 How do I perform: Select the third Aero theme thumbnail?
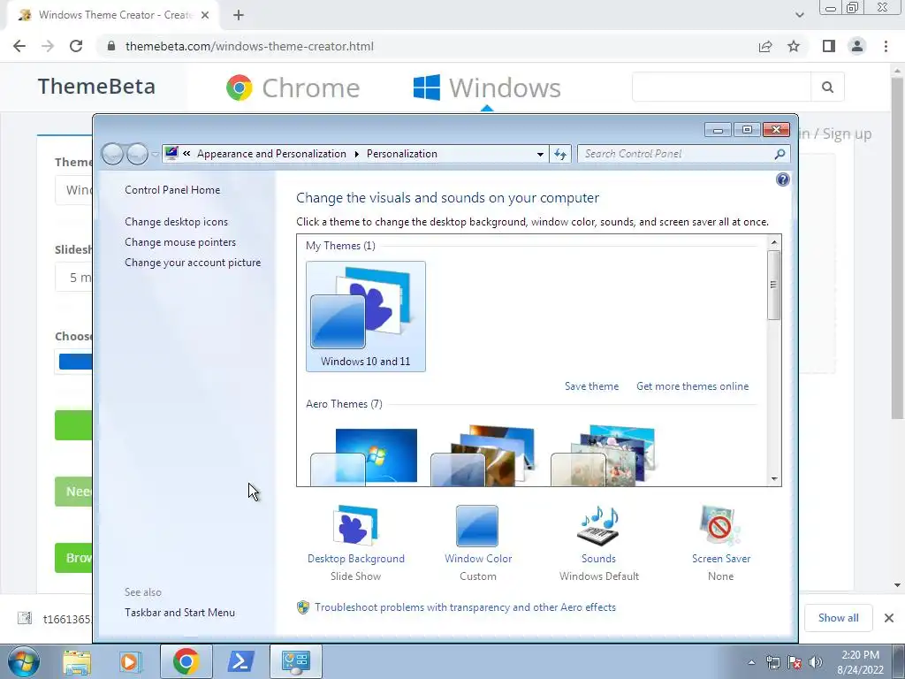tap(603, 456)
